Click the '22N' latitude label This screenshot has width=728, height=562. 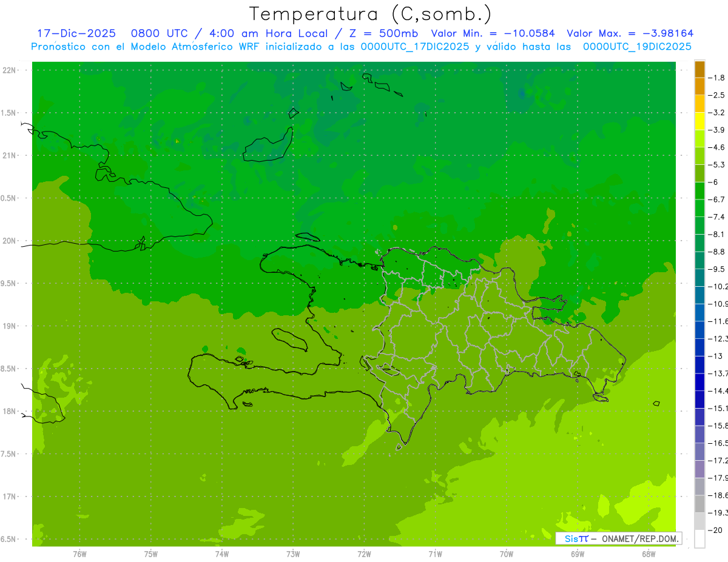coord(8,70)
